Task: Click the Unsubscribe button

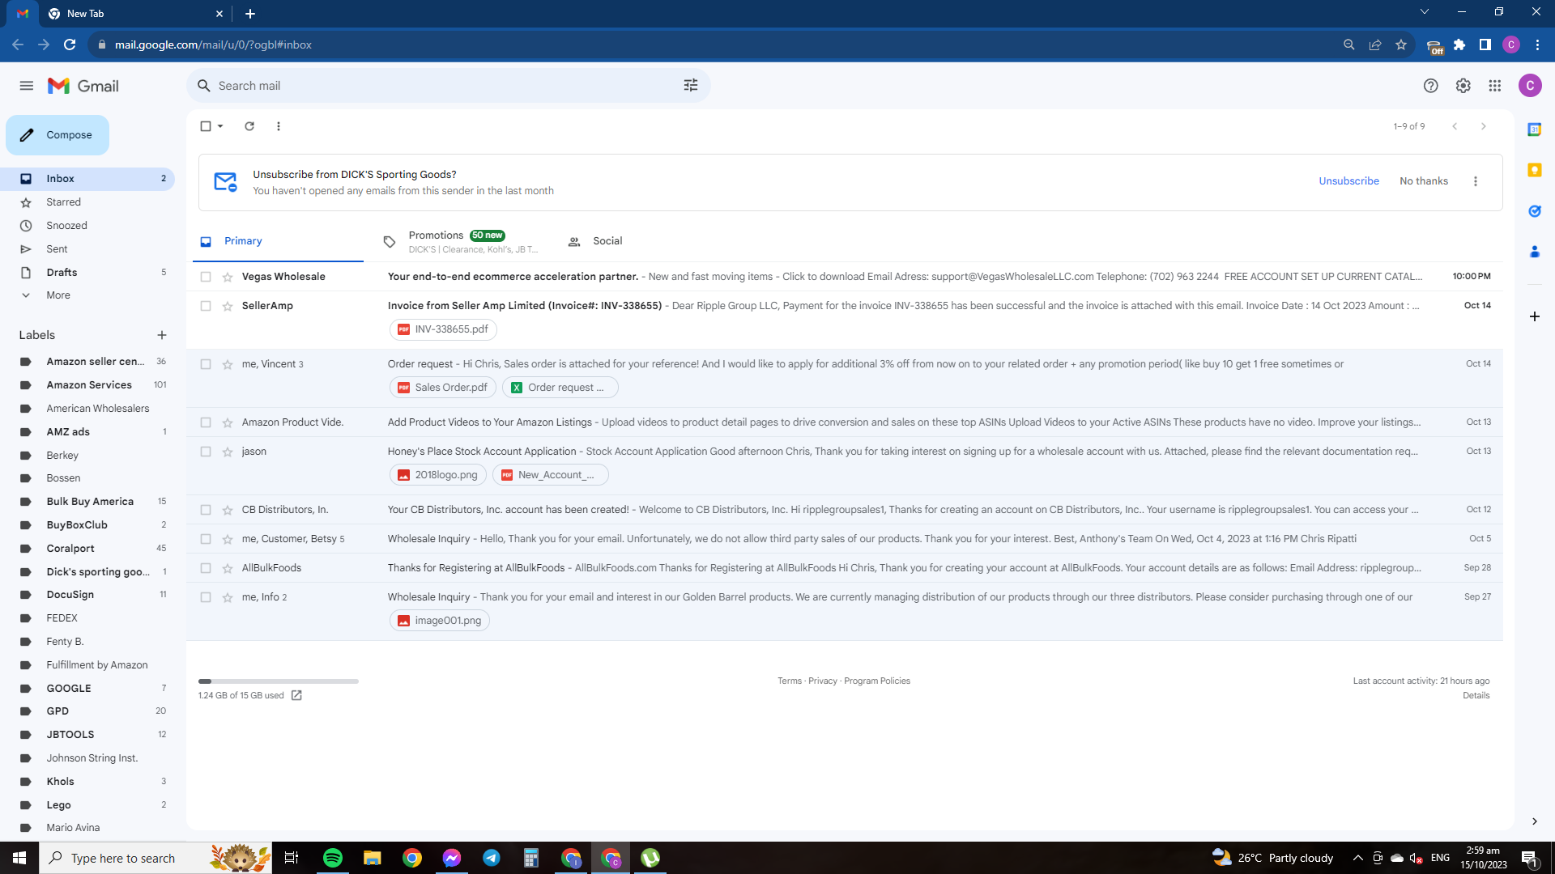Action: pos(1348,181)
